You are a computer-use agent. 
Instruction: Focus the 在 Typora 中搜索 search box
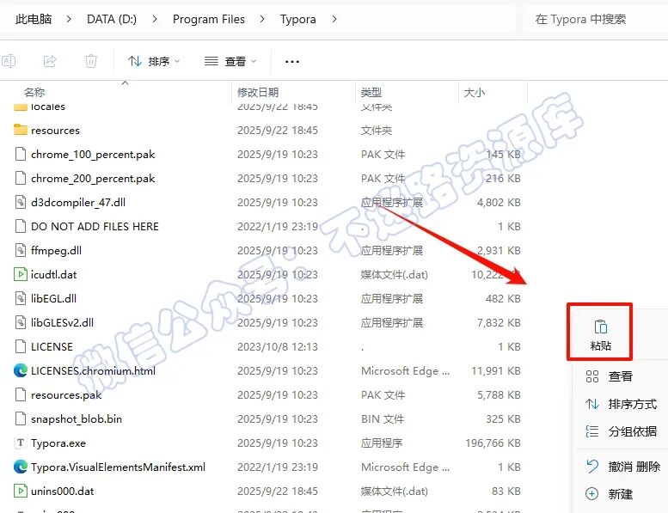pyautogui.click(x=597, y=19)
